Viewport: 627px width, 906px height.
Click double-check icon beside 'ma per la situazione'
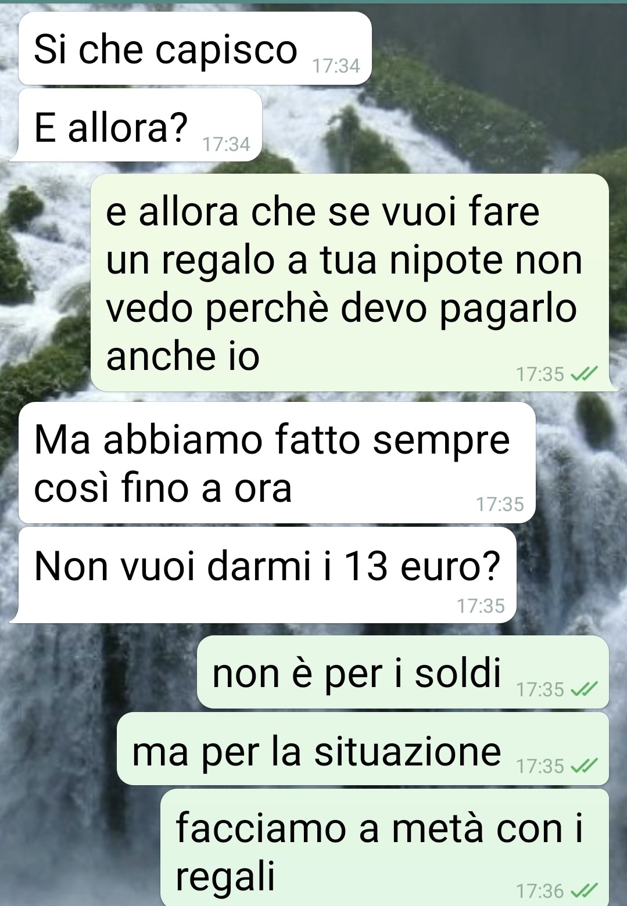coord(583,766)
